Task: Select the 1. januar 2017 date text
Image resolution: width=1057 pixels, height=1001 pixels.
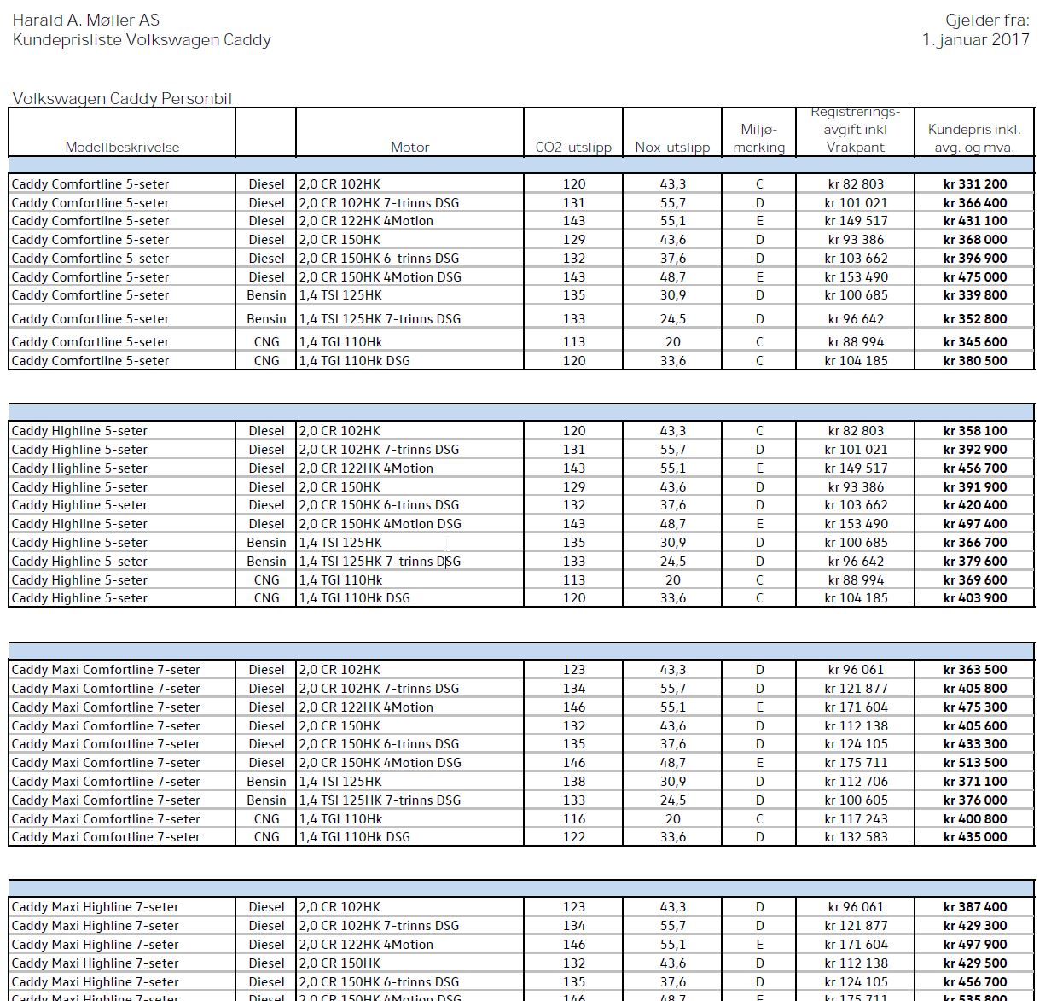Action: point(975,39)
